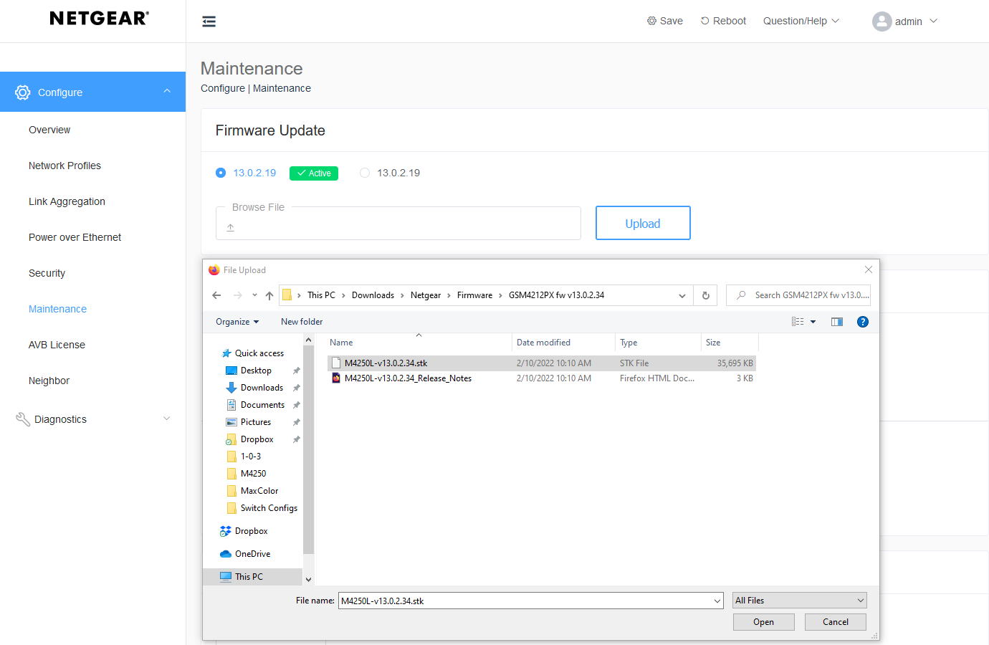Refresh the folder listing in dialog
The width and height of the screenshot is (989, 645).
706,295
